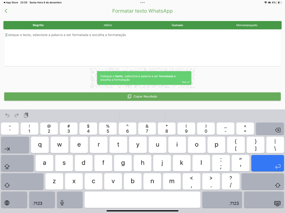Return to App Store via status bar
The width and height of the screenshot is (285, 213).
[x=11, y=3]
